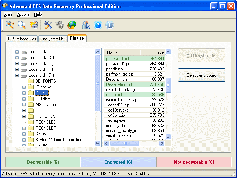Click the decrypt padlock toolbar icon
The width and height of the screenshot is (237, 178).
[x=34, y=25]
